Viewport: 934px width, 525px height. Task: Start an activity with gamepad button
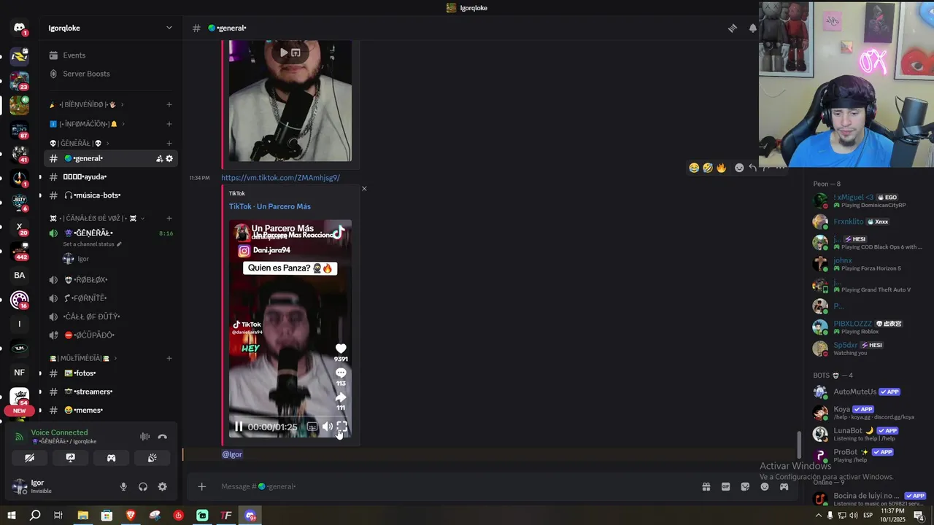point(112,458)
